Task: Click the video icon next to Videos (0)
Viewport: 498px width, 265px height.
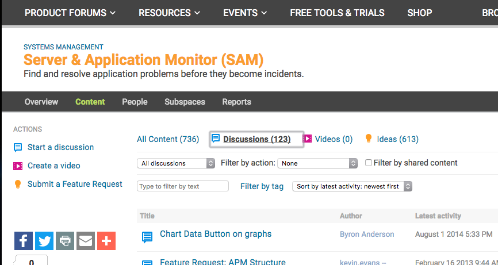Action: pos(307,139)
